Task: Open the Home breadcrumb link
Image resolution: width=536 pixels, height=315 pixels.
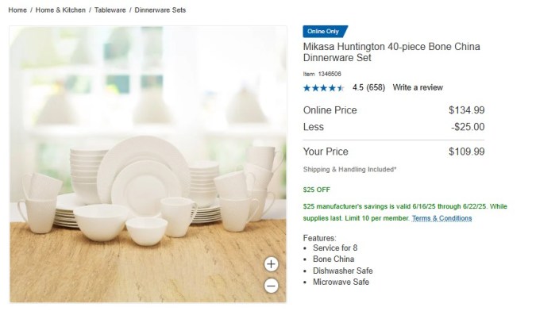Action: (x=17, y=10)
